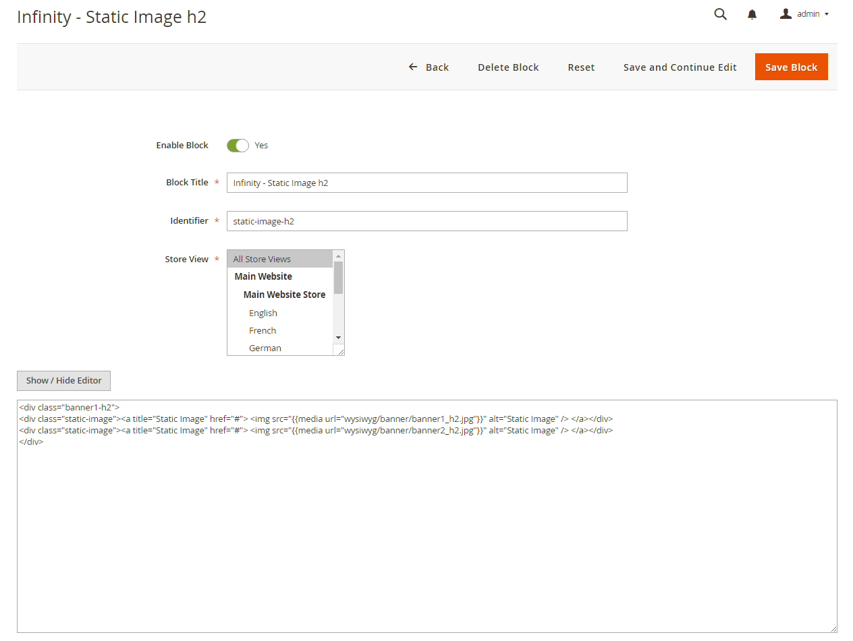Open the admin account menu

coord(804,14)
